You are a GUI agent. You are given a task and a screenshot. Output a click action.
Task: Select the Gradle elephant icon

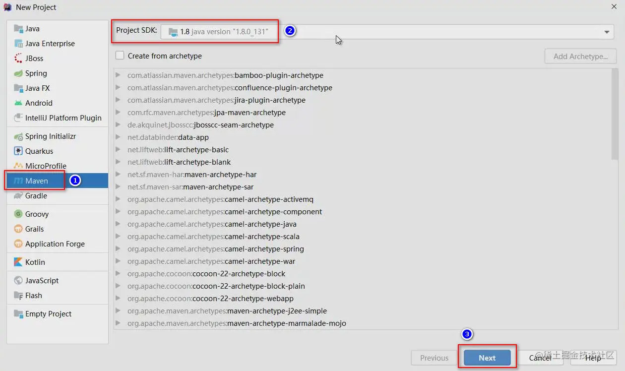tap(18, 196)
